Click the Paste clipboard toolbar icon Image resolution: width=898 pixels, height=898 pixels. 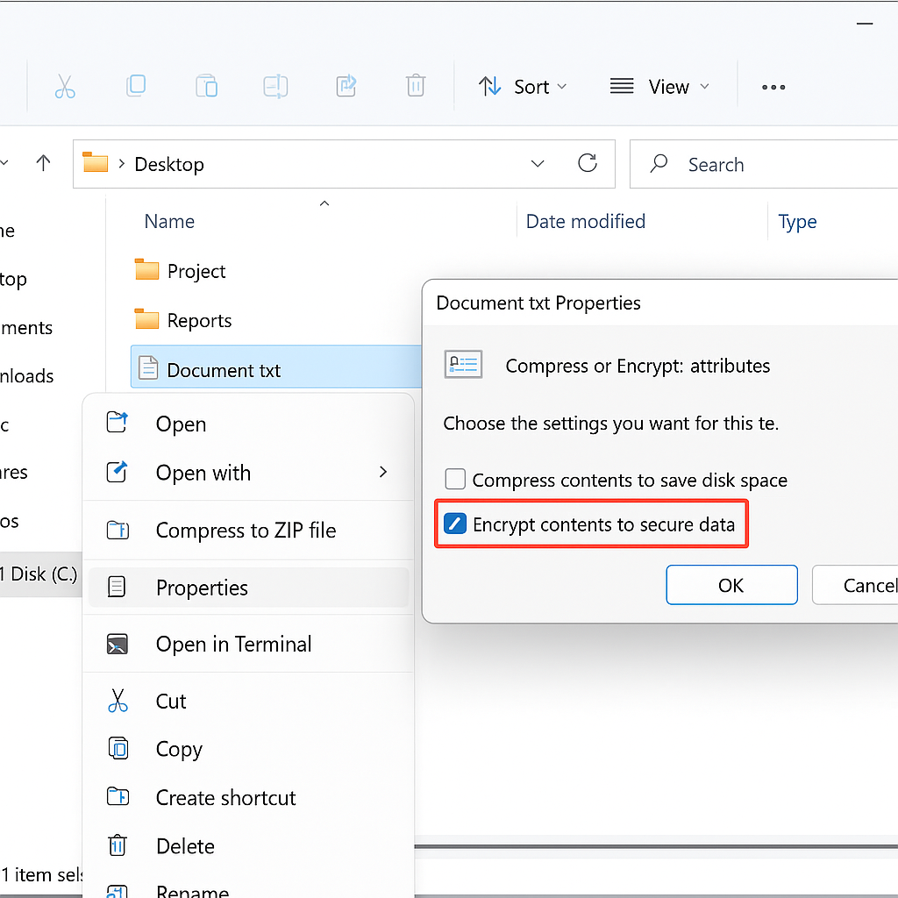coord(206,86)
